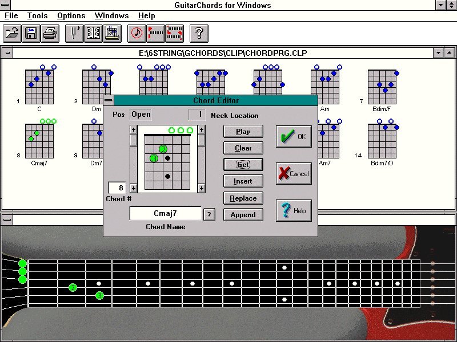Open the Options menu
Viewport: 457px width, 342px height.
click(71, 16)
